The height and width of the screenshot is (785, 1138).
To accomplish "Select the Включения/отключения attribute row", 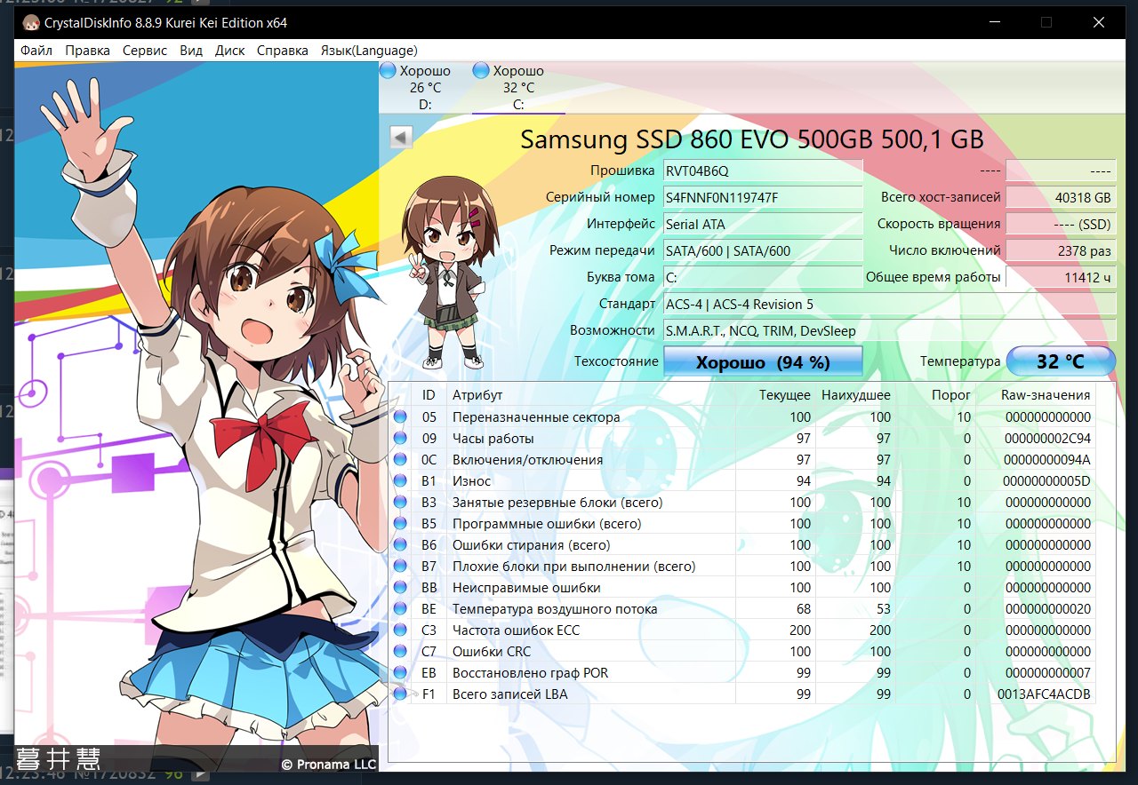I will click(743, 460).
